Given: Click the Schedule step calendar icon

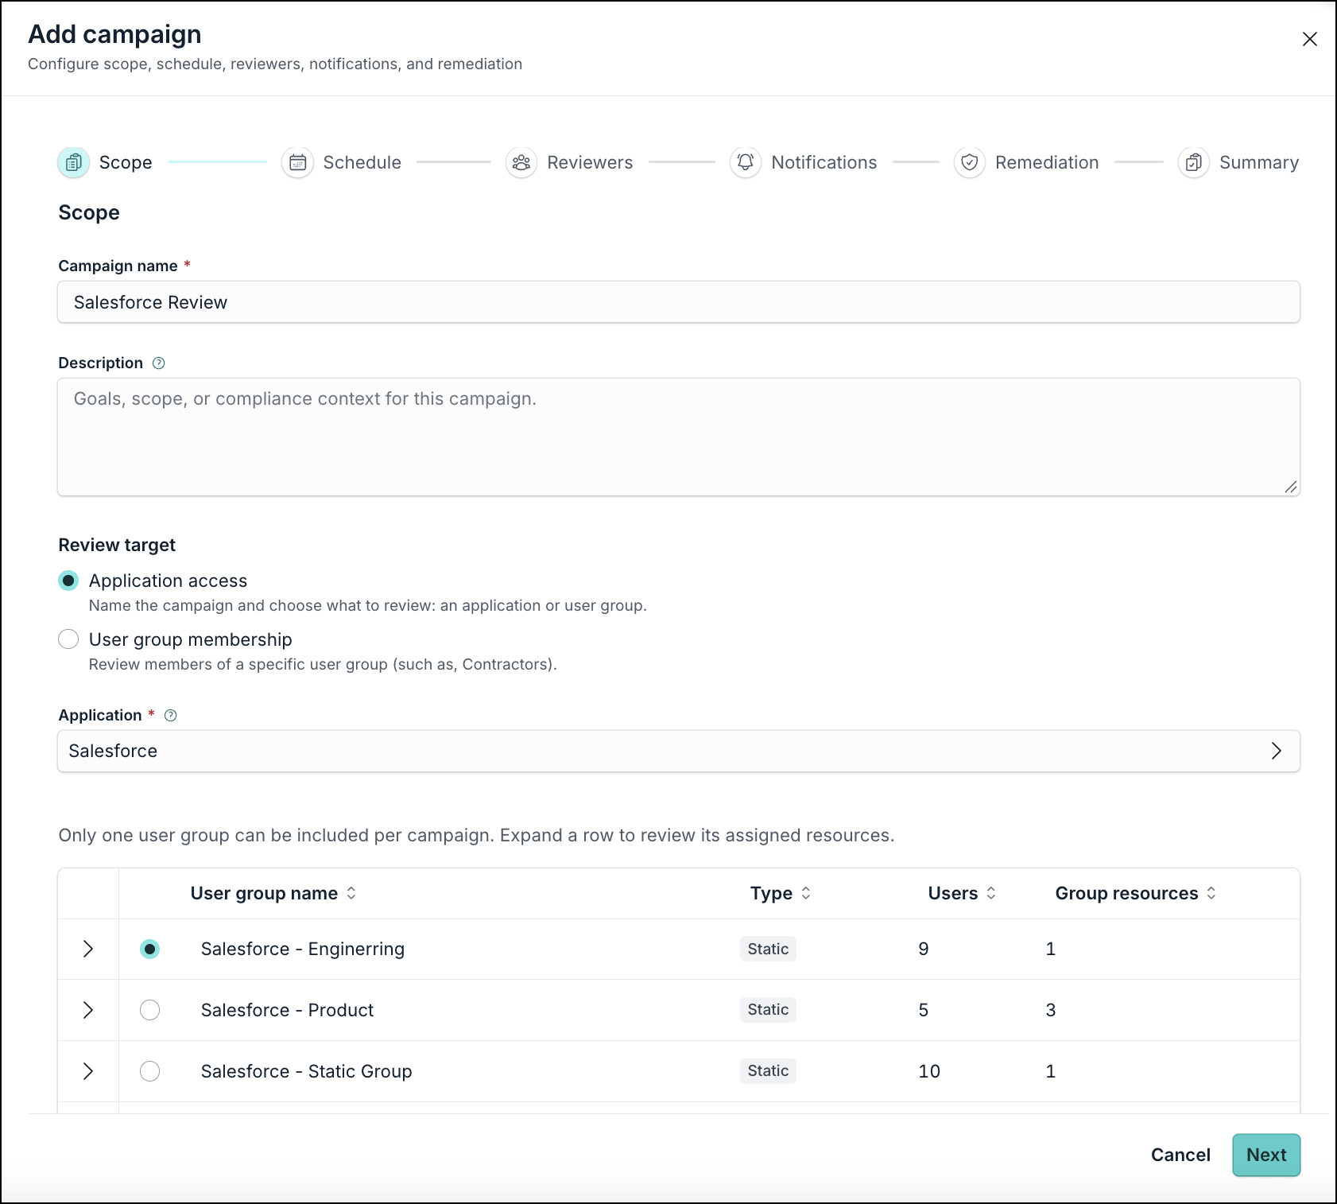Looking at the screenshot, I should [x=297, y=162].
